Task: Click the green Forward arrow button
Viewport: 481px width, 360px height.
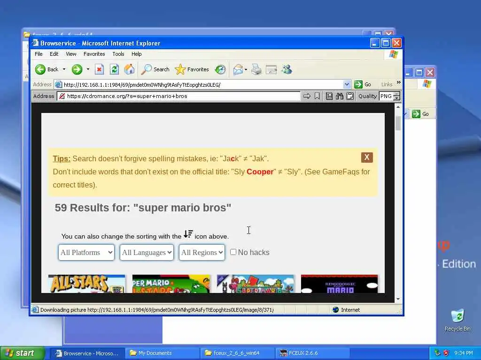Action: point(77,69)
